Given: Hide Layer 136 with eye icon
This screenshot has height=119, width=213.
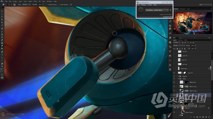Looking at the screenshot, I should 174,73.
